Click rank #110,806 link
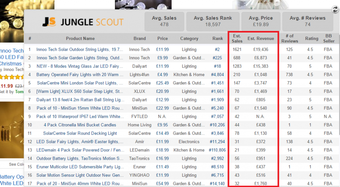The width and height of the screenshot is (340, 187). click(217, 150)
